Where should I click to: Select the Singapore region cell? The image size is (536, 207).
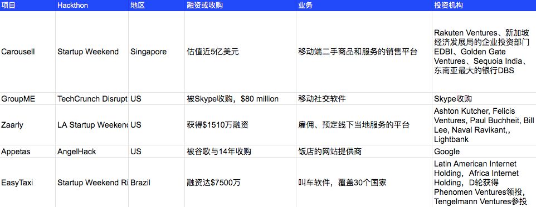click(157, 52)
